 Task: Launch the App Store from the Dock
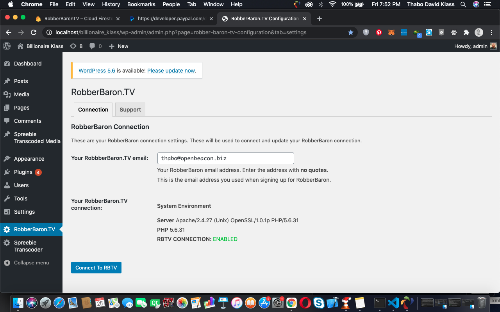(x=264, y=303)
